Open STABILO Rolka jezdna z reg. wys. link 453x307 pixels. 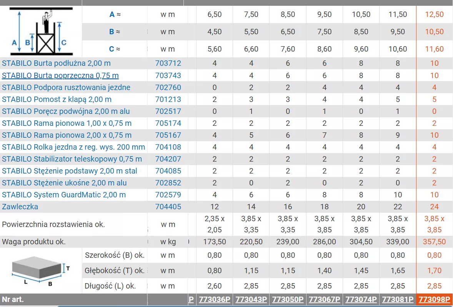pos(73,147)
